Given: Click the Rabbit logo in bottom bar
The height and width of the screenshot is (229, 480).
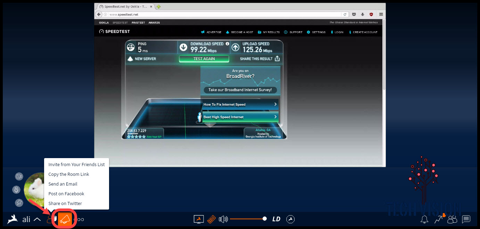Looking at the screenshot, I should point(13,219).
